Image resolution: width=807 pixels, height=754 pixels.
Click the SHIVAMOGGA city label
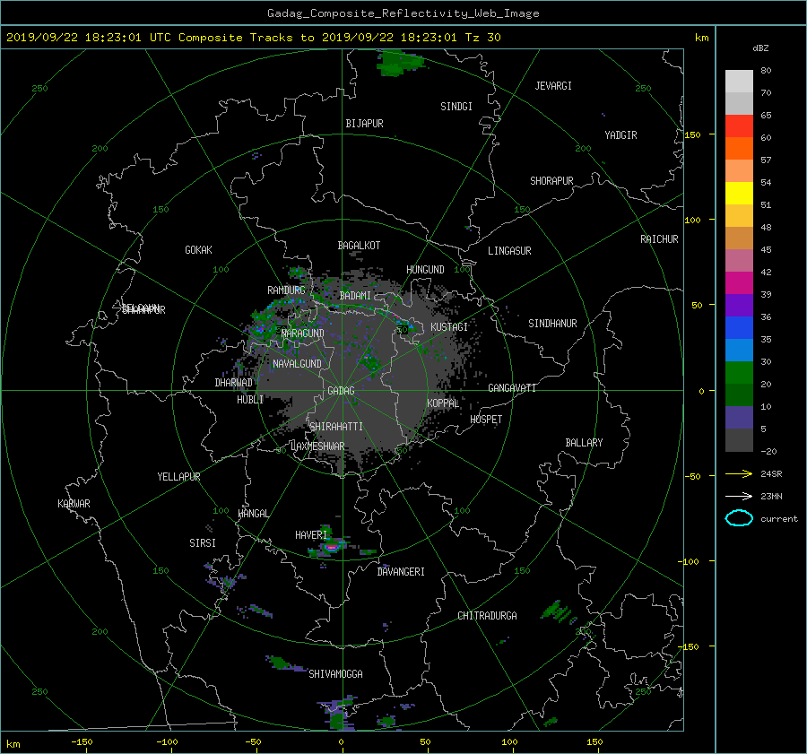coord(335,674)
